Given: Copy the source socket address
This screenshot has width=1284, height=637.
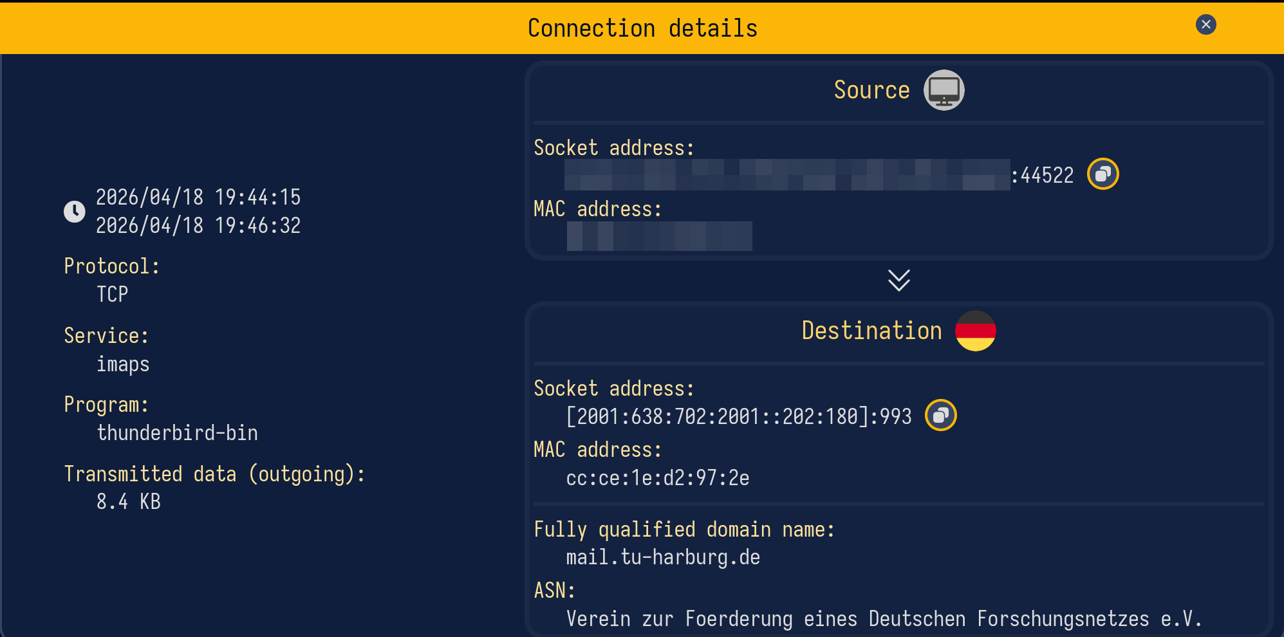Looking at the screenshot, I should tap(1103, 174).
